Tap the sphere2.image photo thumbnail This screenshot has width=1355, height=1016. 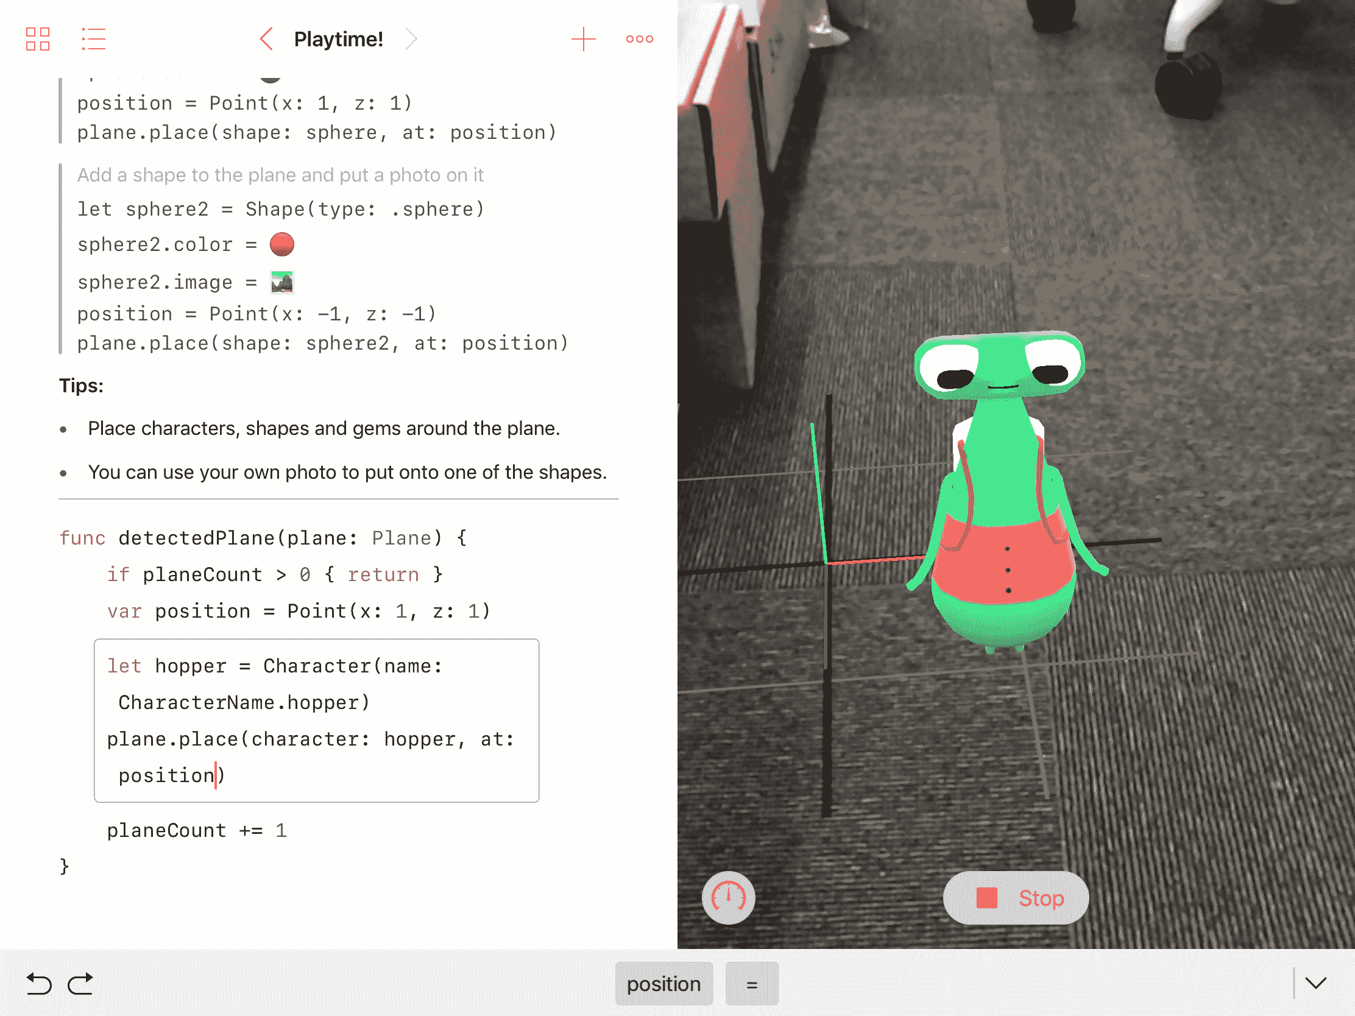pyautogui.click(x=281, y=283)
